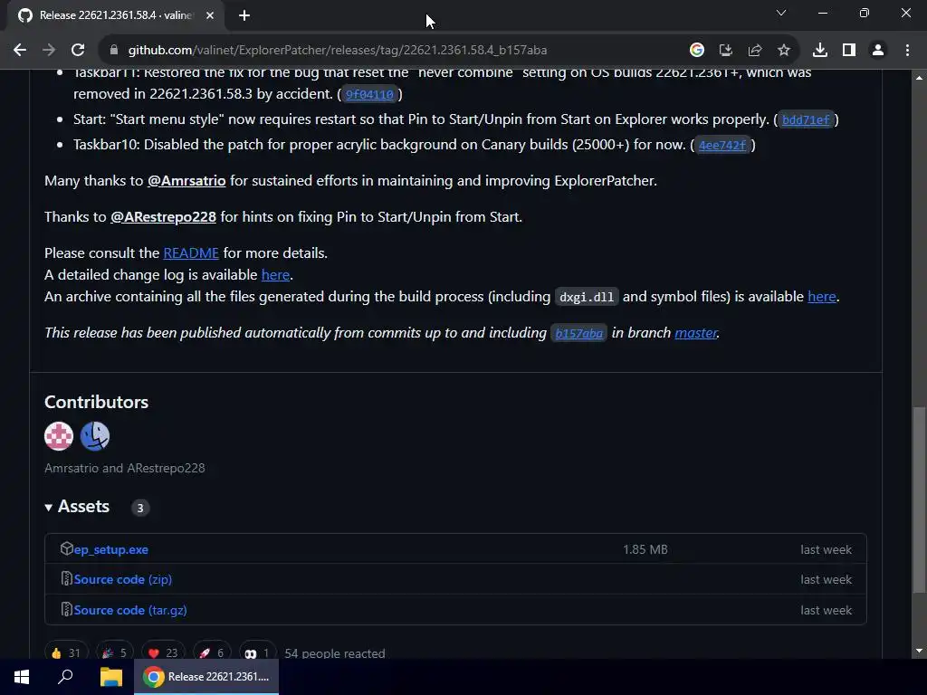Download Source code (zip)

pyautogui.click(x=123, y=580)
